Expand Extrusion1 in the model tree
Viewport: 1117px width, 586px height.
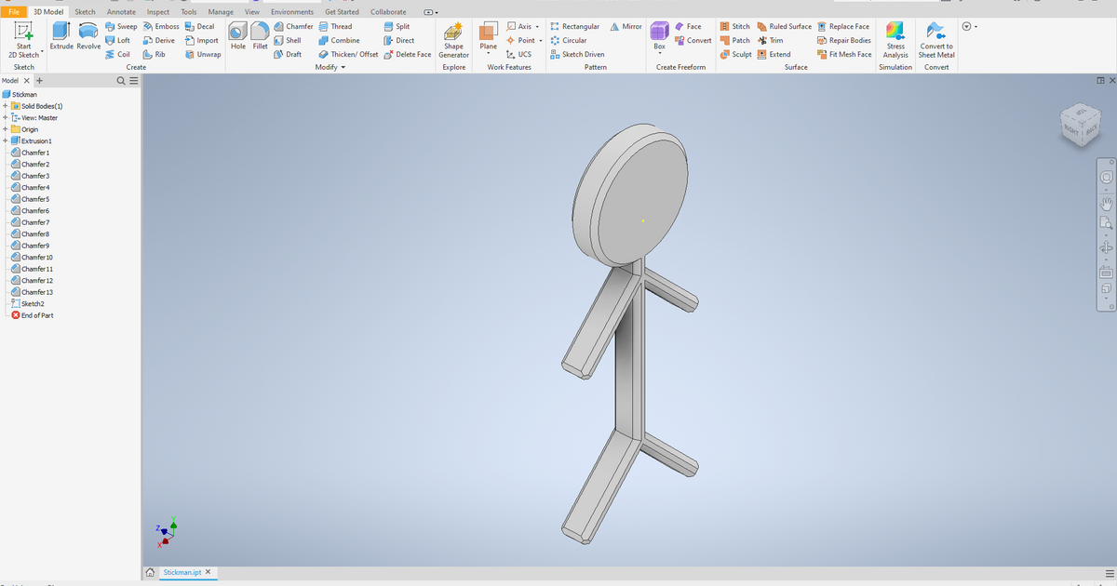pyautogui.click(x=6, y=140)
